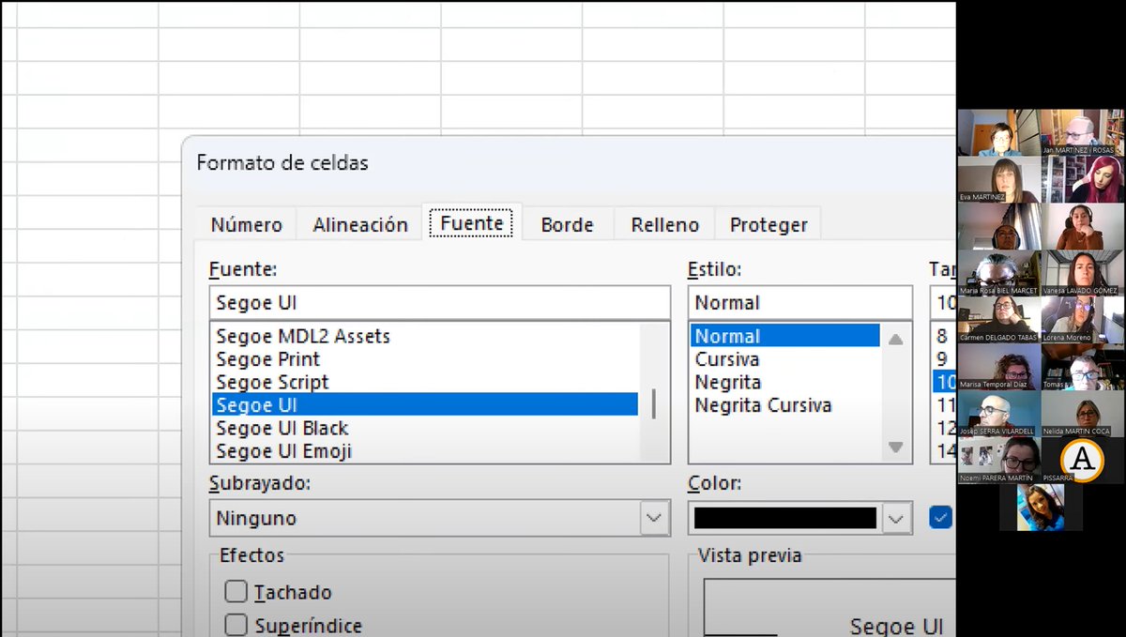Click Carmen DELGADO TABAS video tile

tap(998, 320)
